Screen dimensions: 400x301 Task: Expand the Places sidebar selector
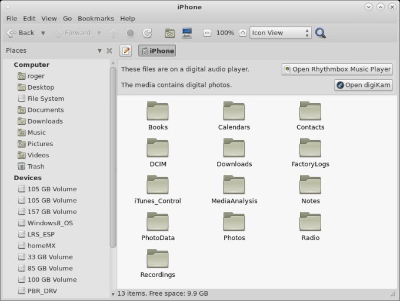coord(100,51)
